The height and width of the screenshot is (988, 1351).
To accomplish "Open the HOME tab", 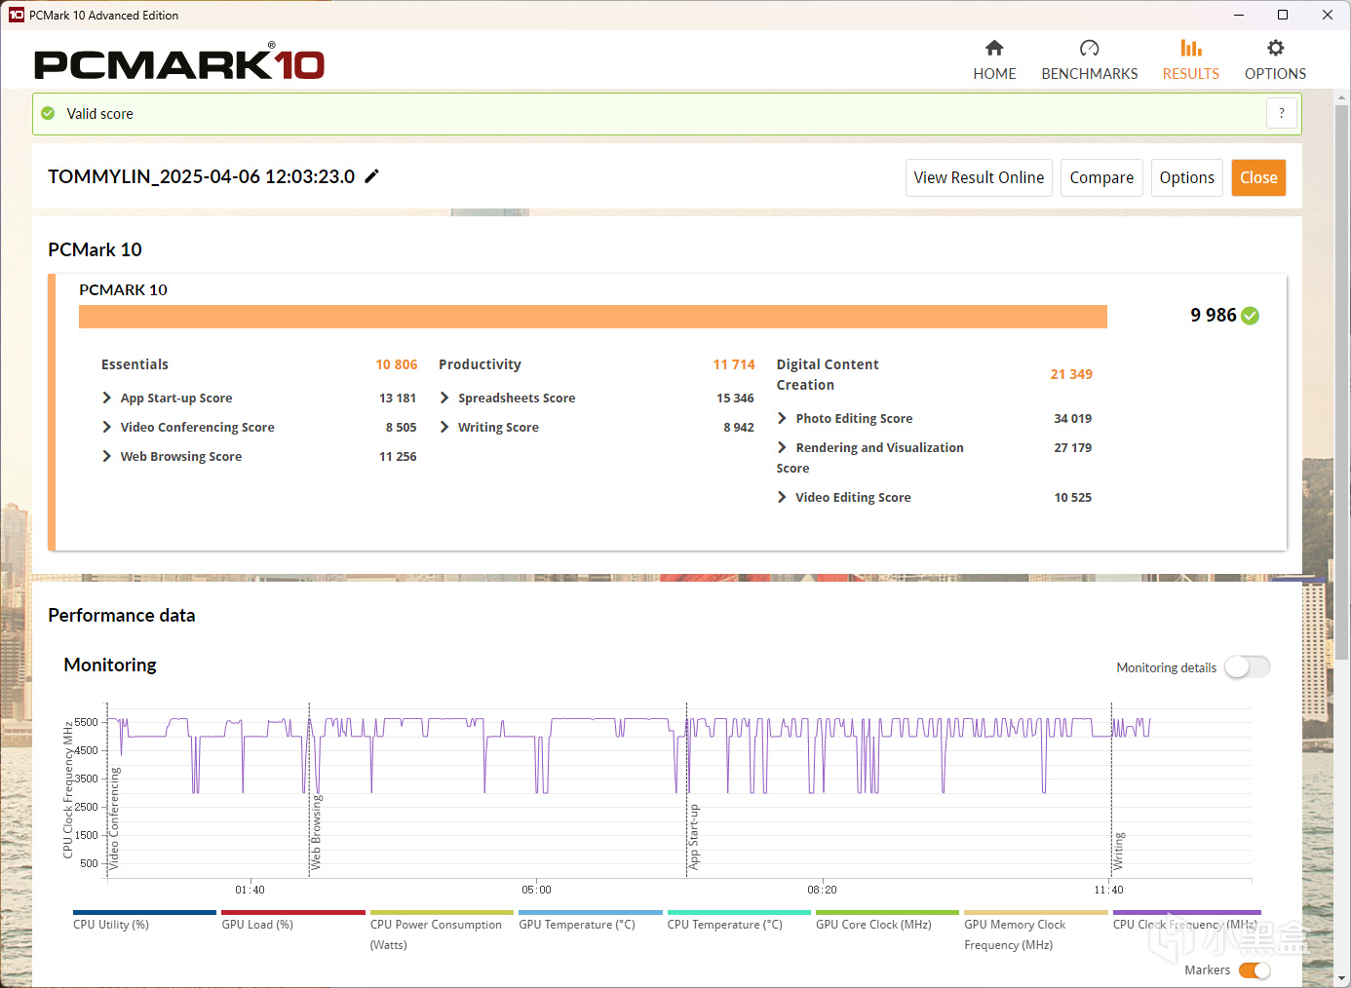I will tap(994, 60).
